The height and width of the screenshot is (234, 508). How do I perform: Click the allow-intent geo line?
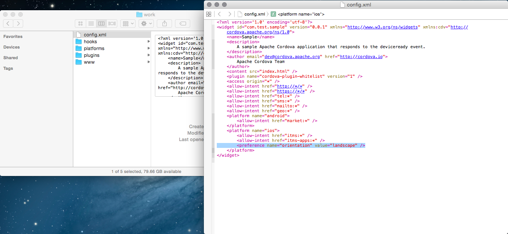(x=263, y=111)
